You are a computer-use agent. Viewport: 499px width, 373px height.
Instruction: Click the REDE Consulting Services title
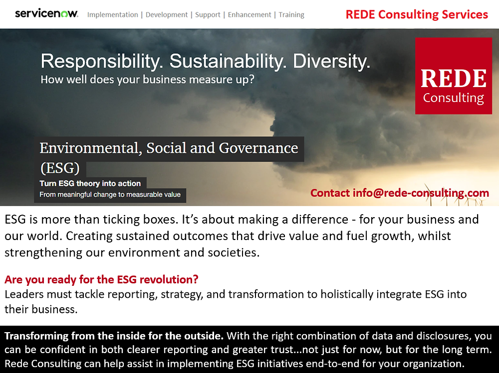click(x=417, y=14)
